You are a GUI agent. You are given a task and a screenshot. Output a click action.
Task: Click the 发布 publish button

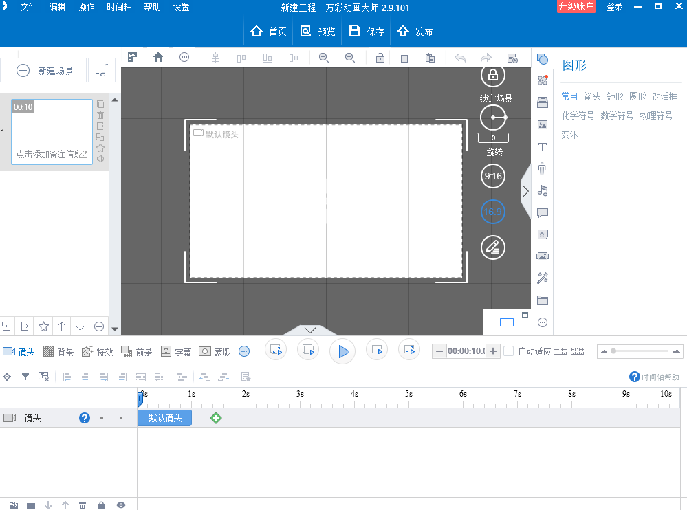pos(415,31)
